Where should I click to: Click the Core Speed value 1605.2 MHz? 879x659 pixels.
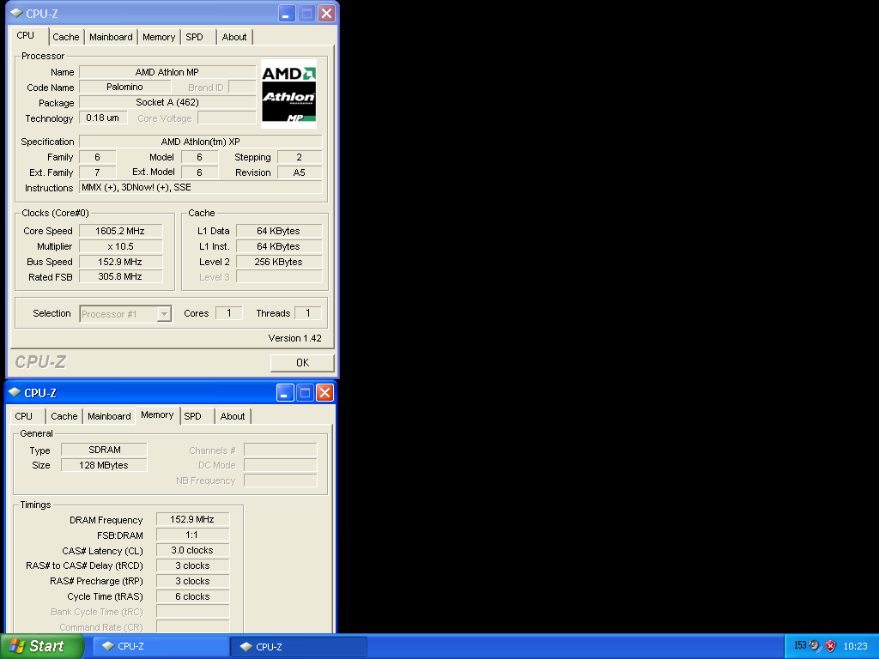(x=120, y=231)
